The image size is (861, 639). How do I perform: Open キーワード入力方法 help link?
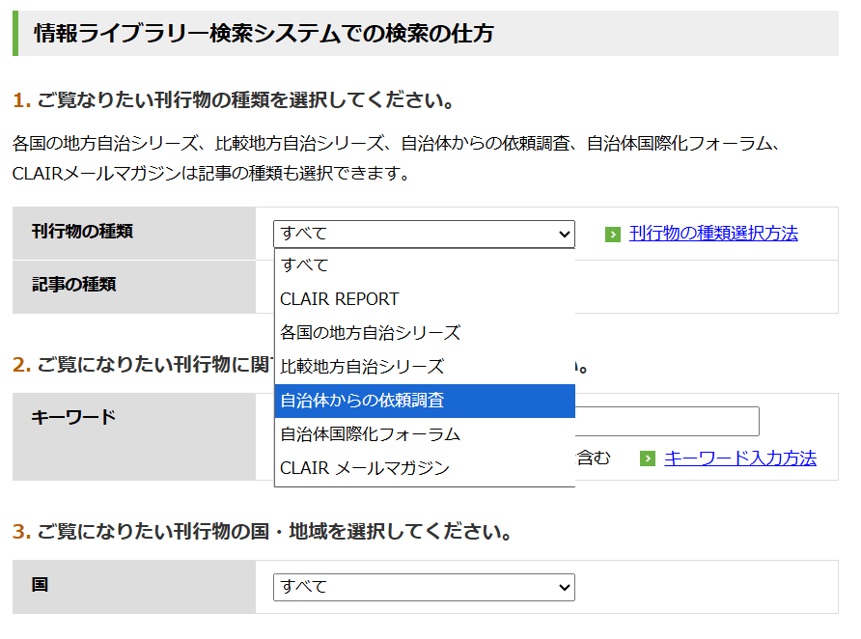739,458
